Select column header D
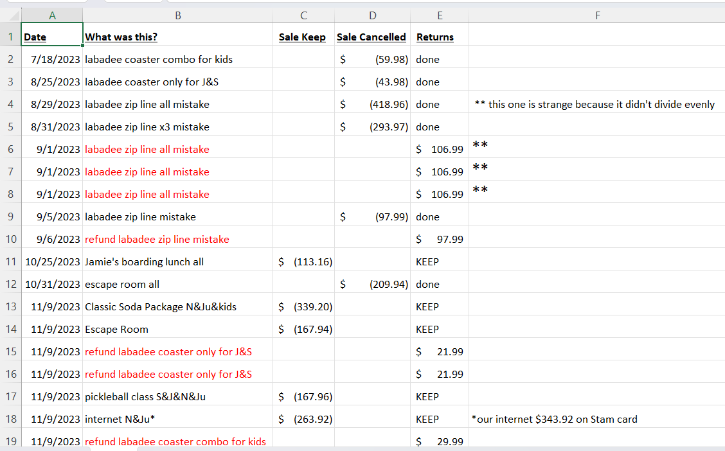Viewport: 725px width, 451px height. point(372,13)
